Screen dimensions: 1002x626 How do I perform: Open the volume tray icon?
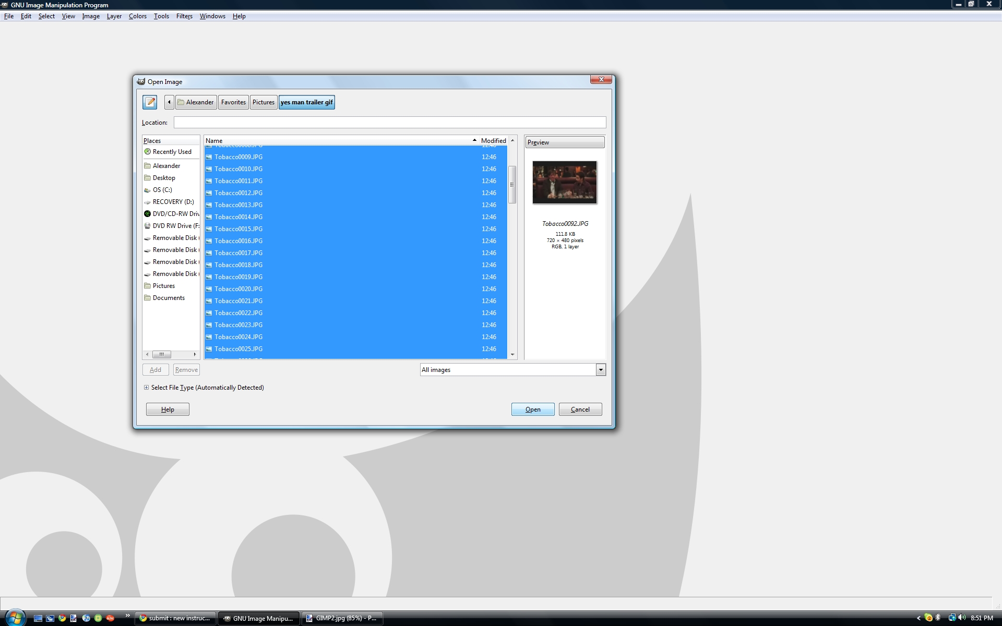(962, 618)
